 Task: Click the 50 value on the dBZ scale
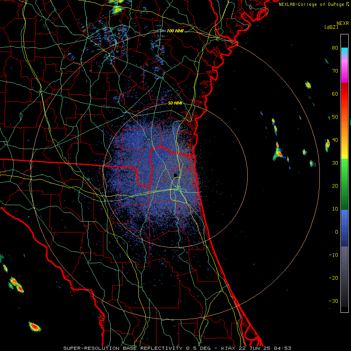[x=335, y=117]
